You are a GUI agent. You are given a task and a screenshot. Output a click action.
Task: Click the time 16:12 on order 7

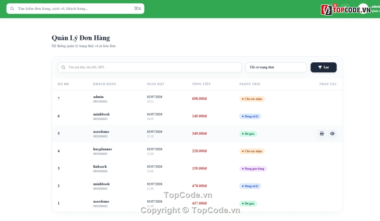150,102
